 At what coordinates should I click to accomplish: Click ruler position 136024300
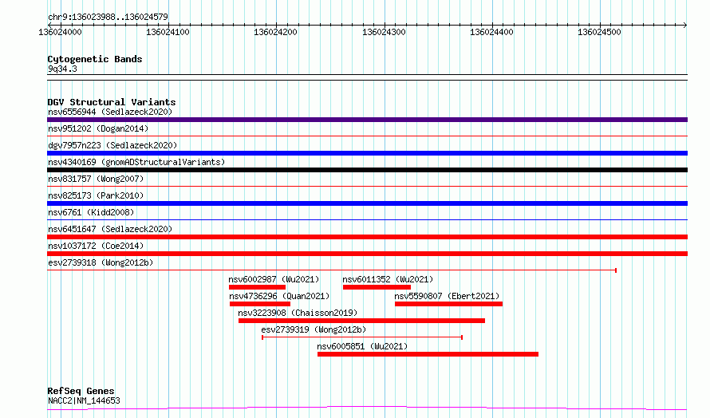pos(384,32)
